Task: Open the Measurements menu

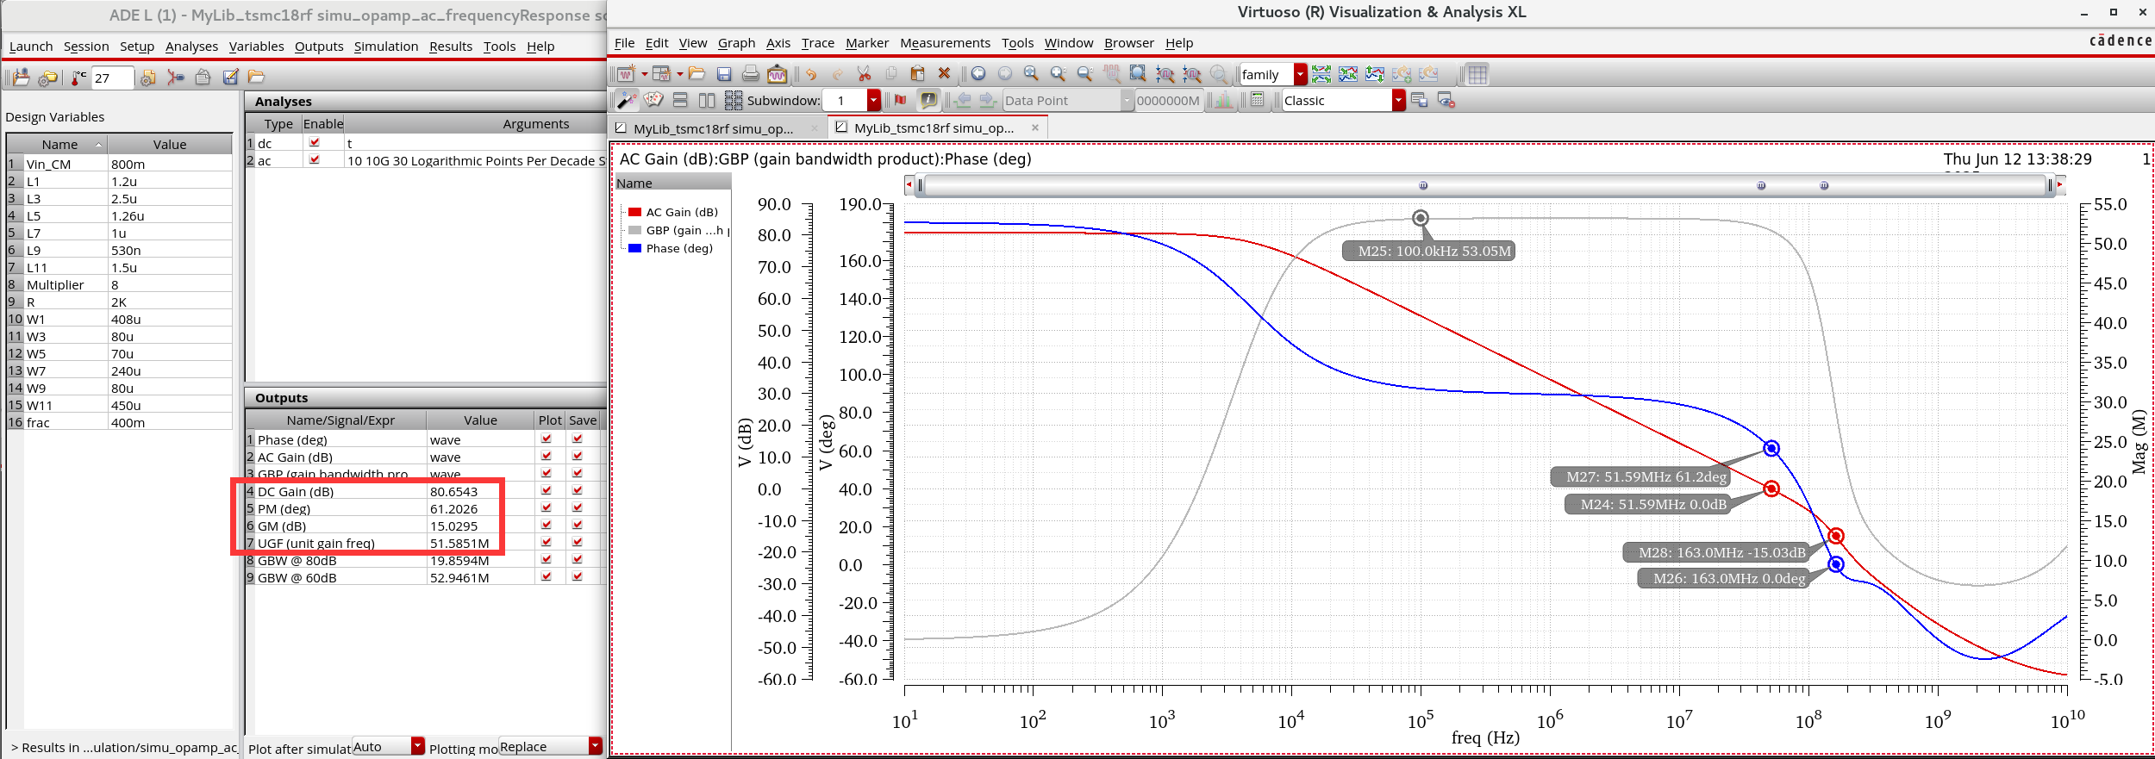Action: [x=945, y=43]
